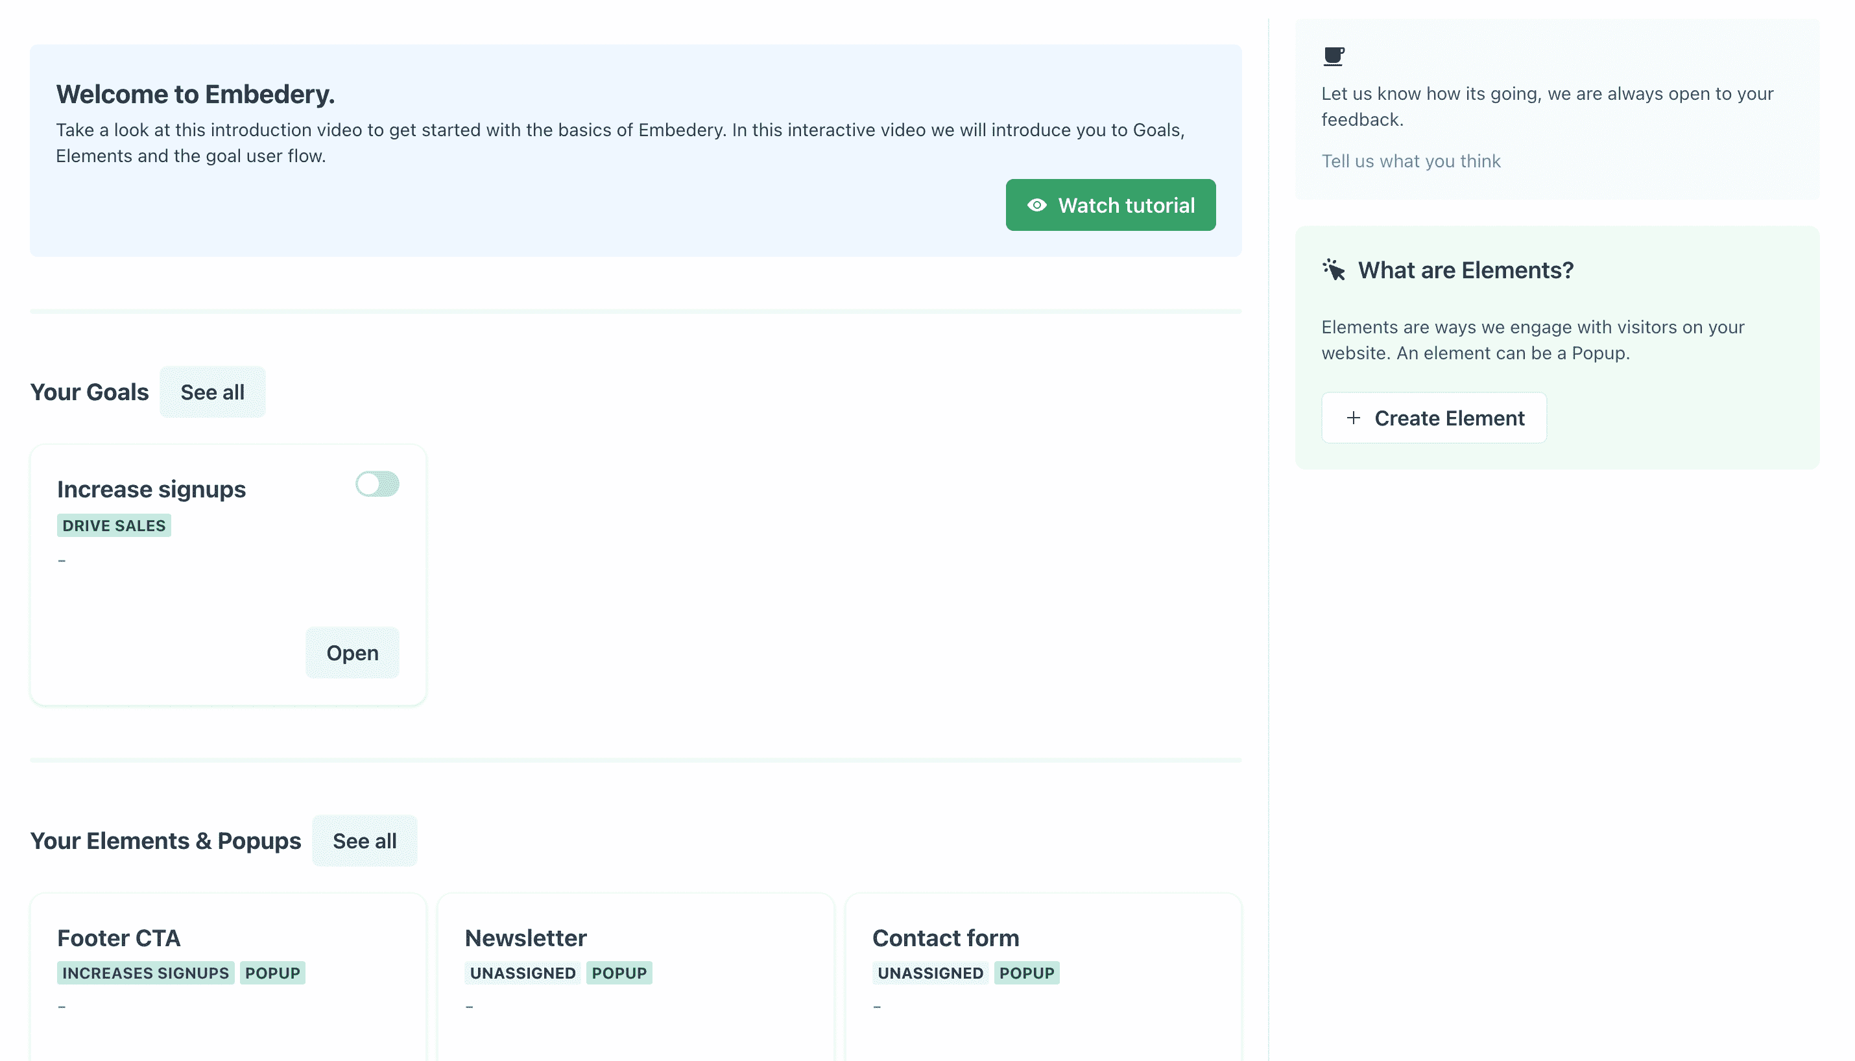
Task: Click the POPUP tag on Newsletter
Action: click(x=619, y=973)
